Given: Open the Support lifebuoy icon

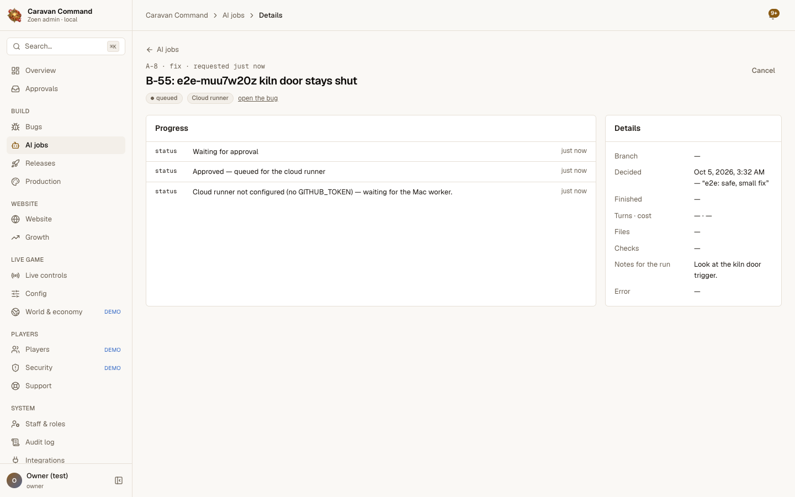Looking at the screenshot, I should (x=15, y=386).
